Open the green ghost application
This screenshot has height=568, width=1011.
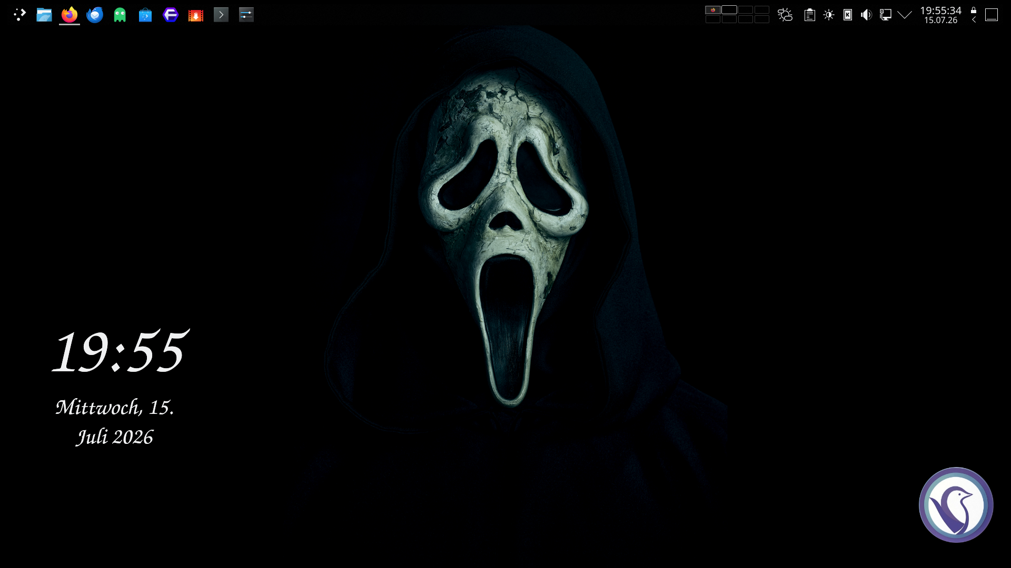click(120, 15)
